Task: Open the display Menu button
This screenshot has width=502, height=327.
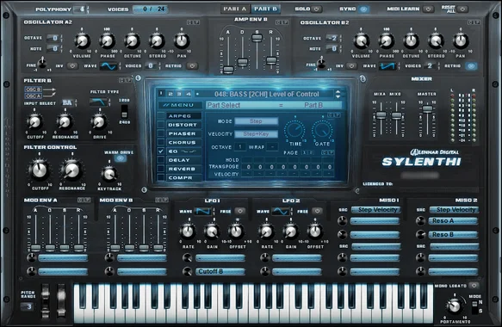Action: 180,105
